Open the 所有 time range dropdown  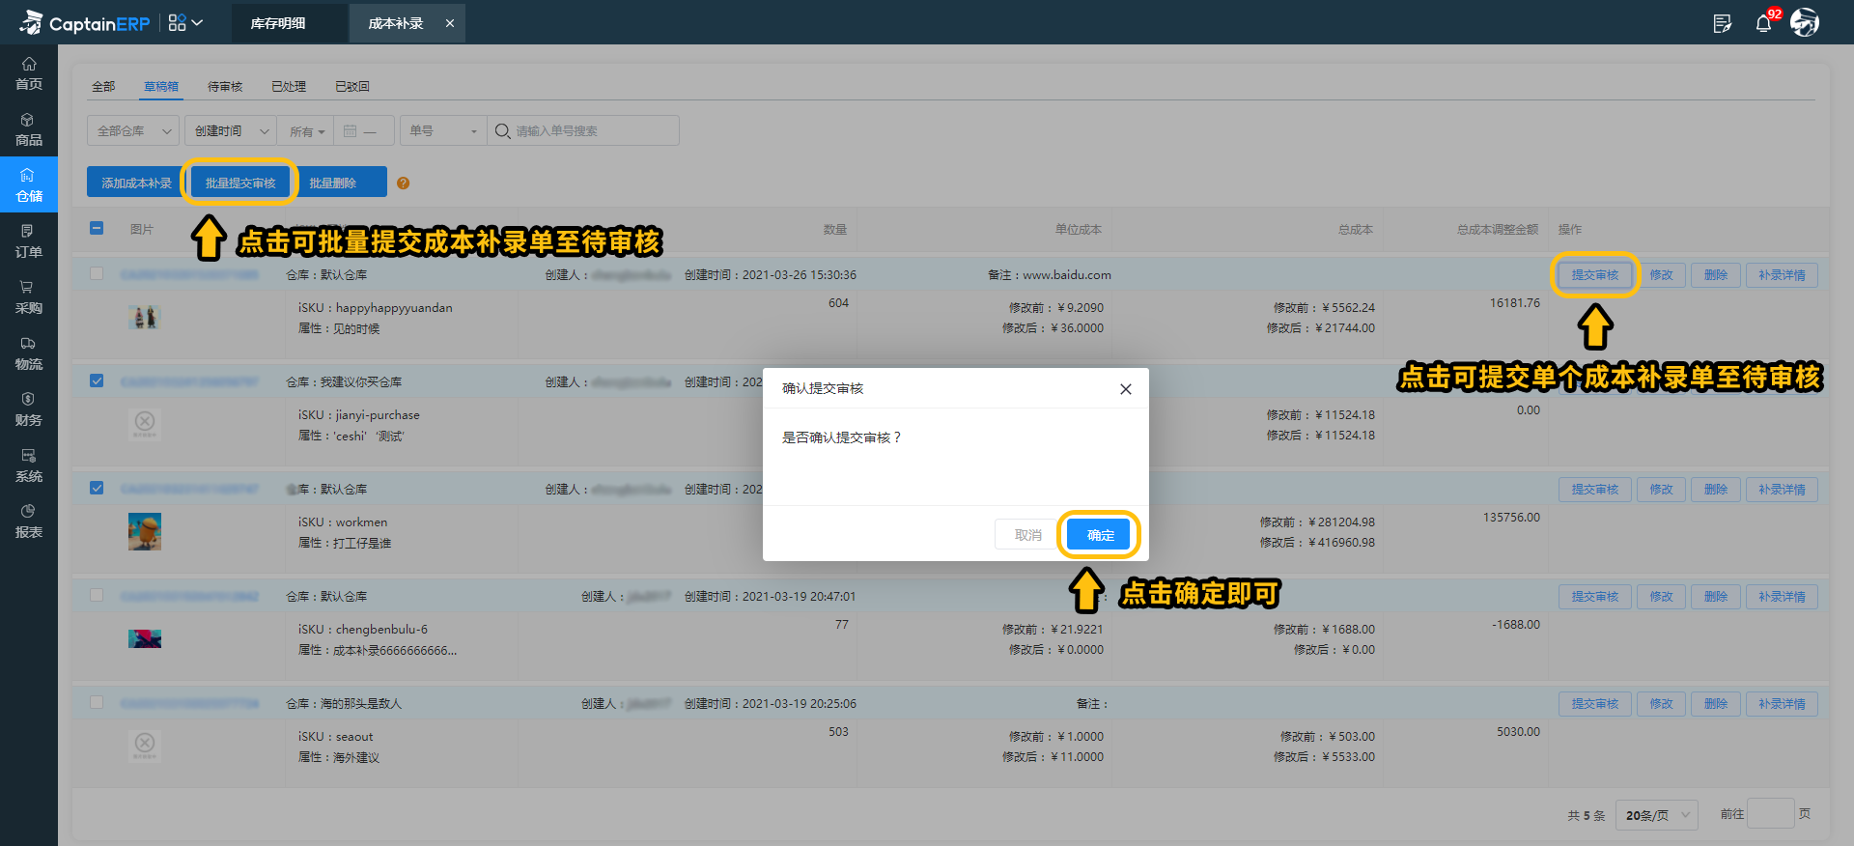(306, 131)
